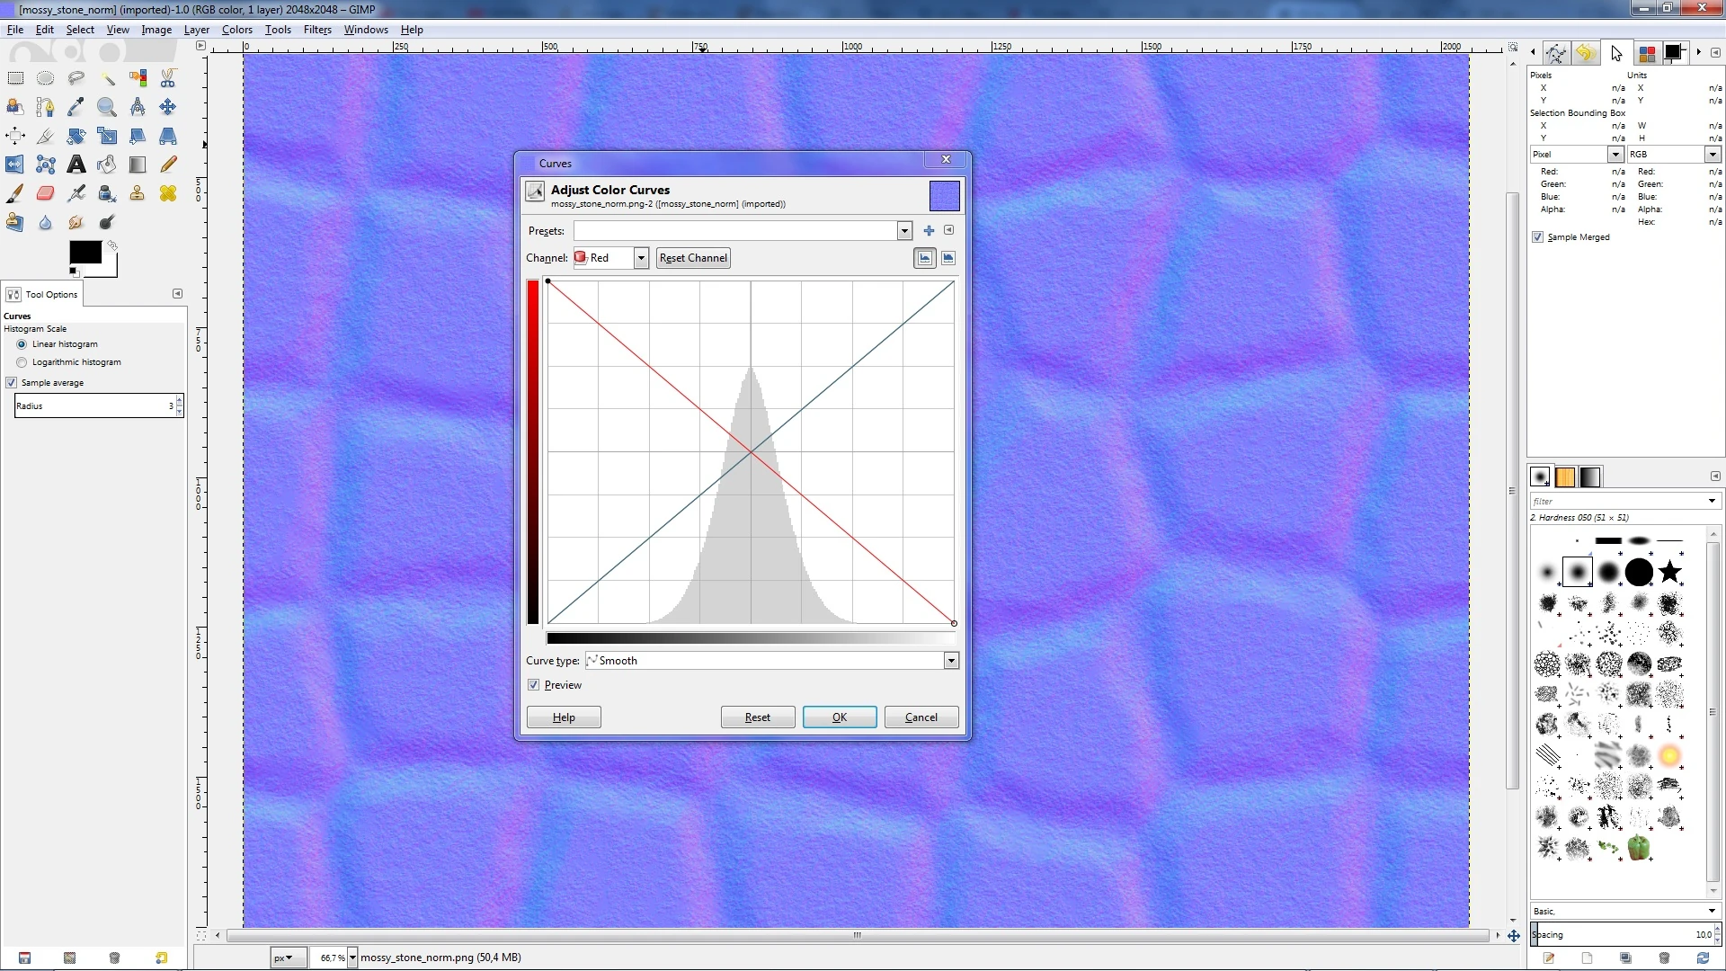Screen dimensions: 1726x971
Task: Click the foreground color black swatch
Action: click(85, 253)
